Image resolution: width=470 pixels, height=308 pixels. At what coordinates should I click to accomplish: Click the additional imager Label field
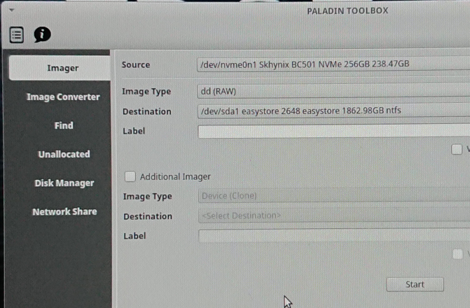pyautogui.click(x=334, y=236)
